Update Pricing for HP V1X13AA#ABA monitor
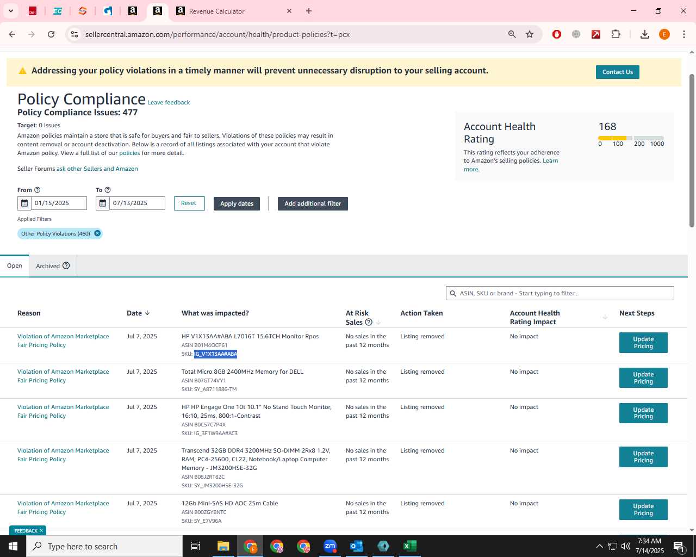The image size is (696, 557). pos(643,343)
